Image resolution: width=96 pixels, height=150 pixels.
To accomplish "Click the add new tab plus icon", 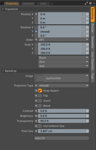I will [52, 4].
